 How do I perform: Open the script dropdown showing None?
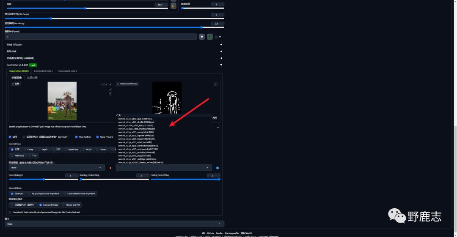(114, 224)
